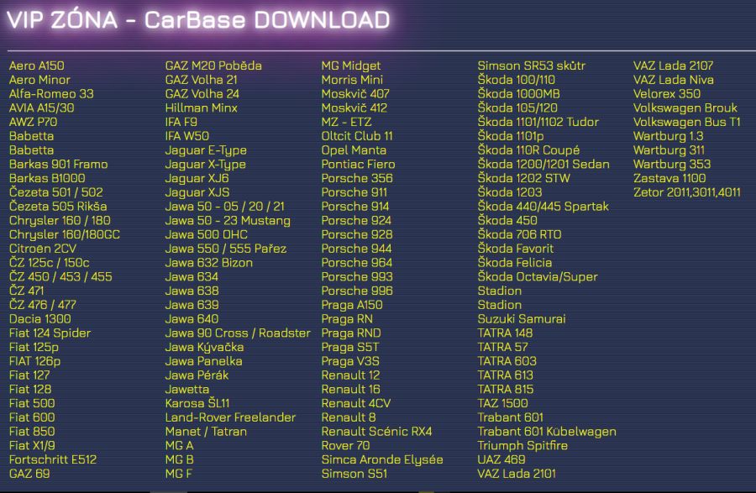The image size is (756, 493).
Task: Open Karosa ŠL11 bus link
Action: click(197, 403)
